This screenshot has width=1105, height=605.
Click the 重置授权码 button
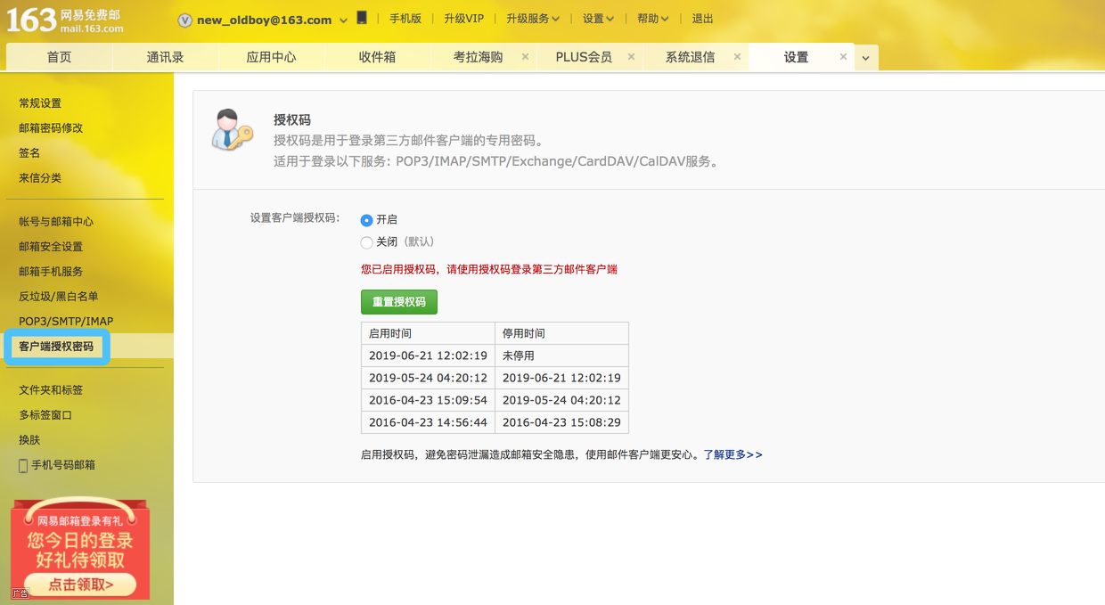coord(398,301)
